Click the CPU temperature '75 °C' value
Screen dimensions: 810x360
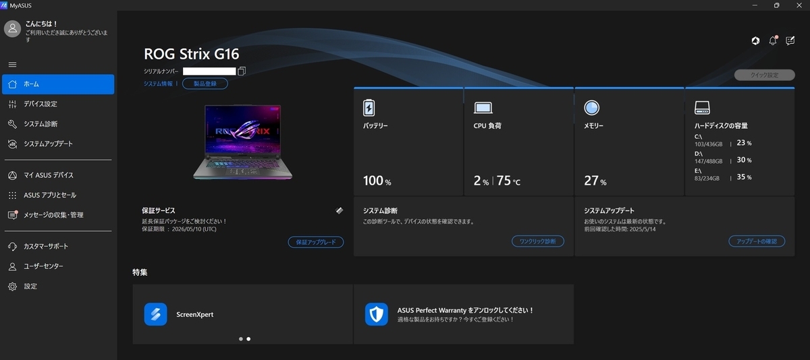tap(509, 181)
